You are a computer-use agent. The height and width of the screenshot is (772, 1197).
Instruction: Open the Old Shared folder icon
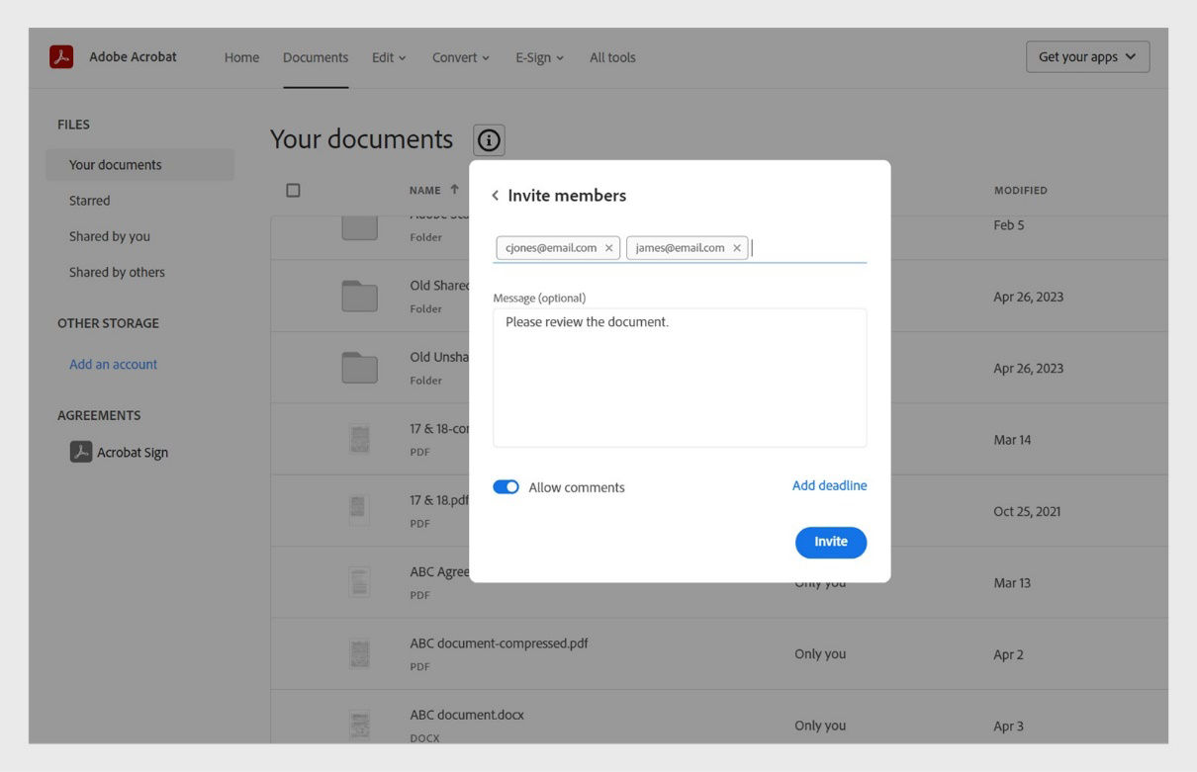pyautogui.click(x=358, y=297)
